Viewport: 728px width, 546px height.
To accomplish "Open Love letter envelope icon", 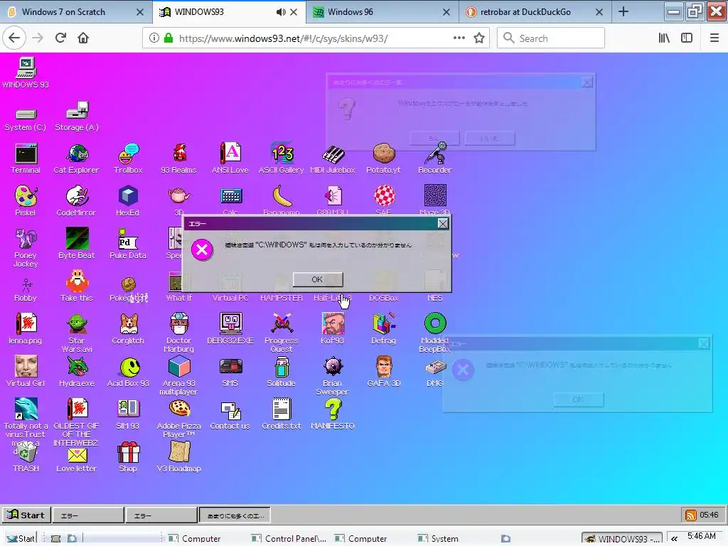I will point(77,460).
